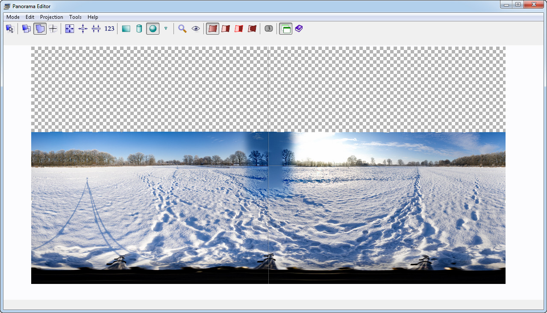Click the overlapping images layout icon
547x313 pixels.
pyautogui.click(x=26, y=29)
